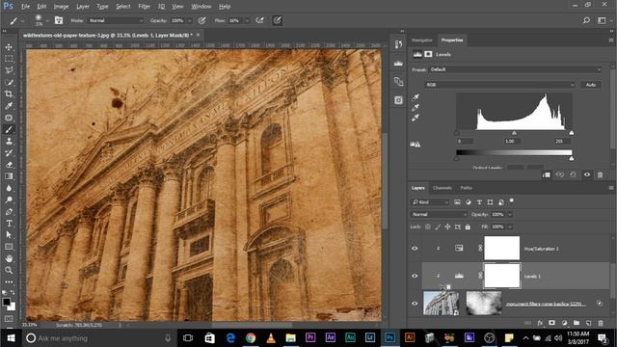Open layer Fill dropdown arrow
The height and width of the screenshot is (347, 617).
pos(510,227)
